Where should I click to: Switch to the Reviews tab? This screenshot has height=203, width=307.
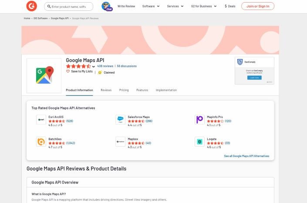(x=106, y=90)
